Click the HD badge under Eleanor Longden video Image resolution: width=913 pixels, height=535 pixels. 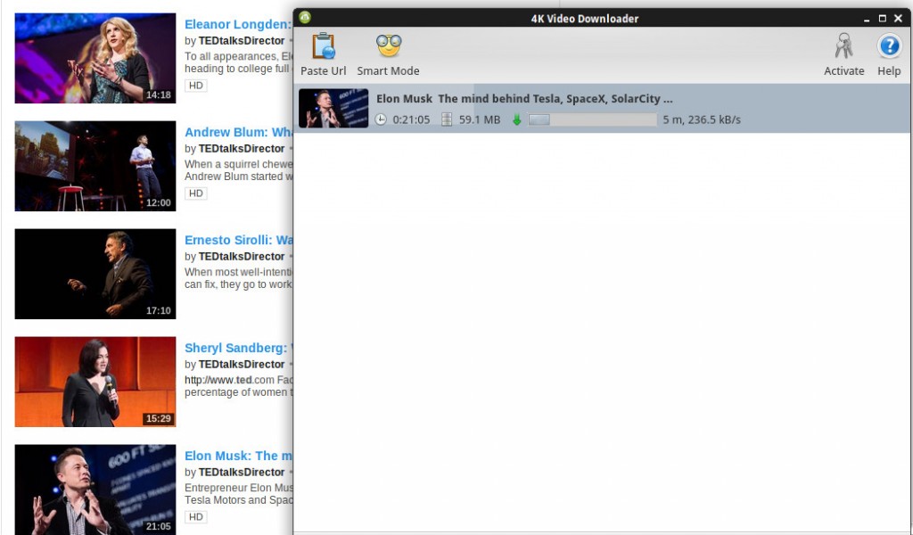[x=196, y=86]
